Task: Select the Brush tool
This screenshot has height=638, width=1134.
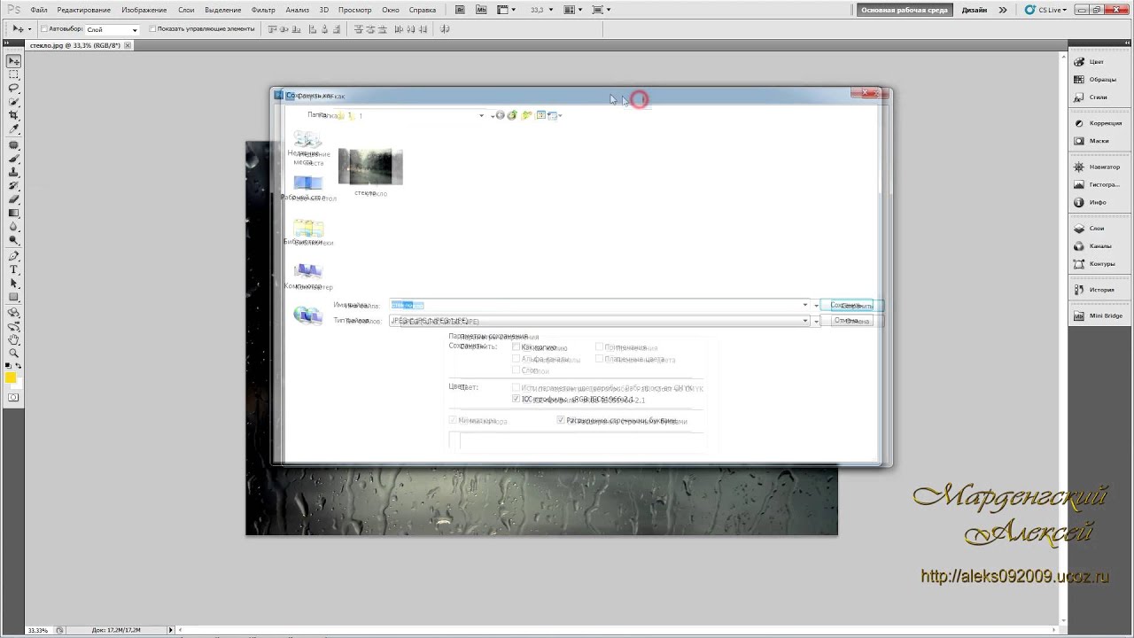Action: coord(13,158)
